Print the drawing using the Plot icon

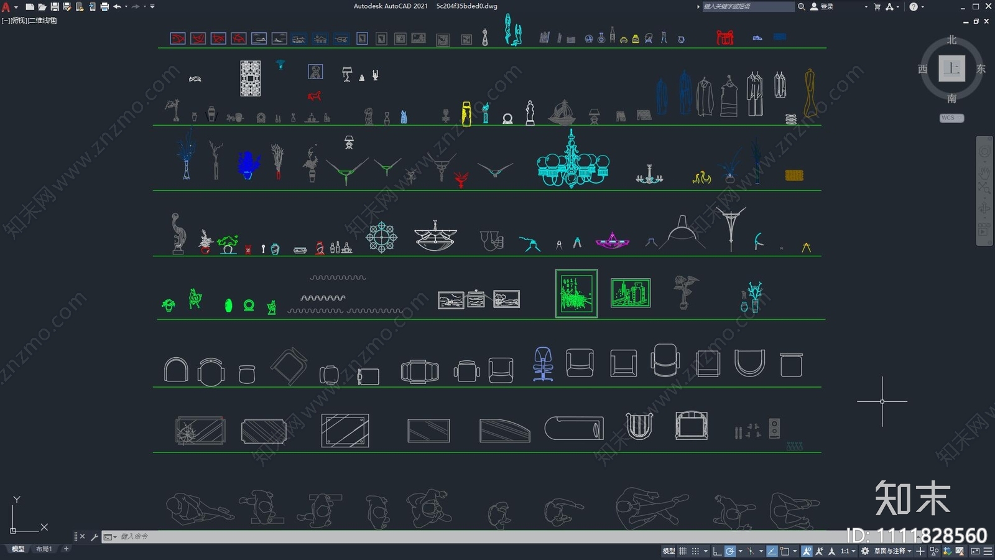104,7
